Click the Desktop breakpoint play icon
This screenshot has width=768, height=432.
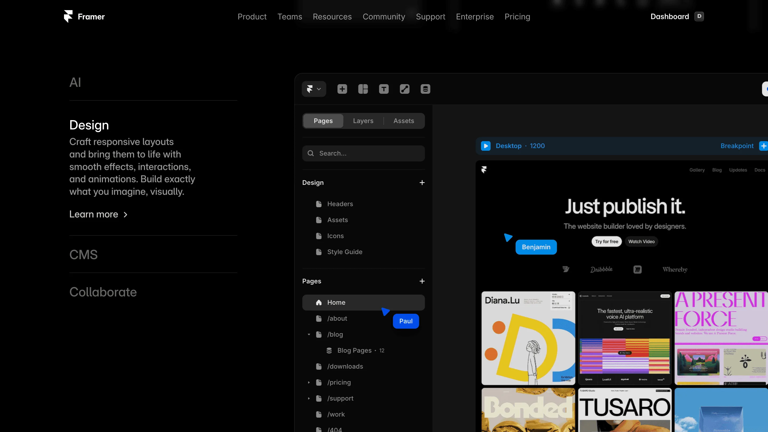[486, 146]
